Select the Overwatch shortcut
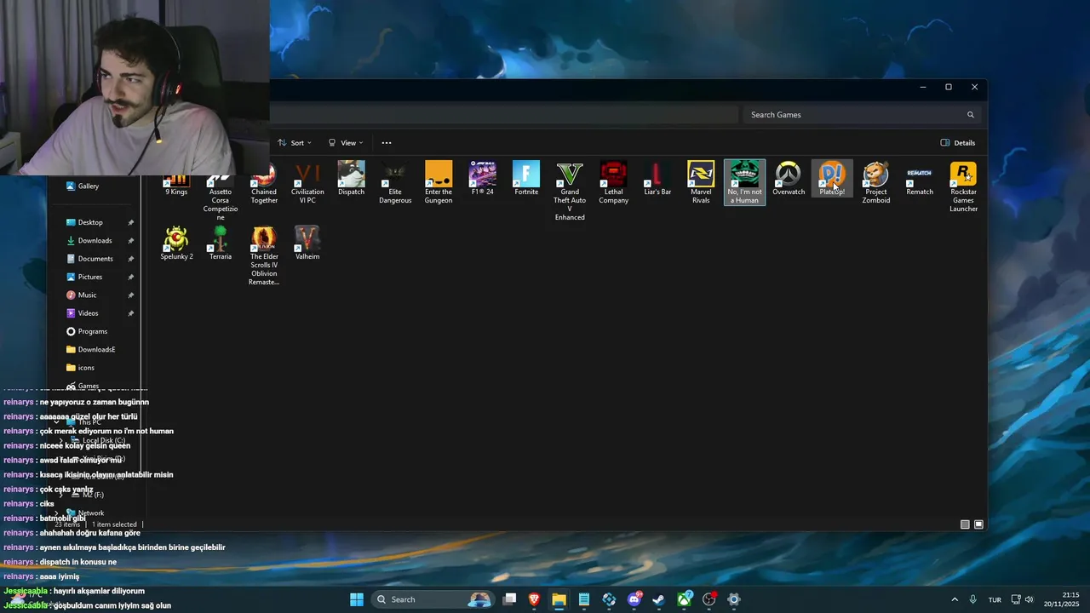This screenshot has height=613, width=1090. point(789,179)
